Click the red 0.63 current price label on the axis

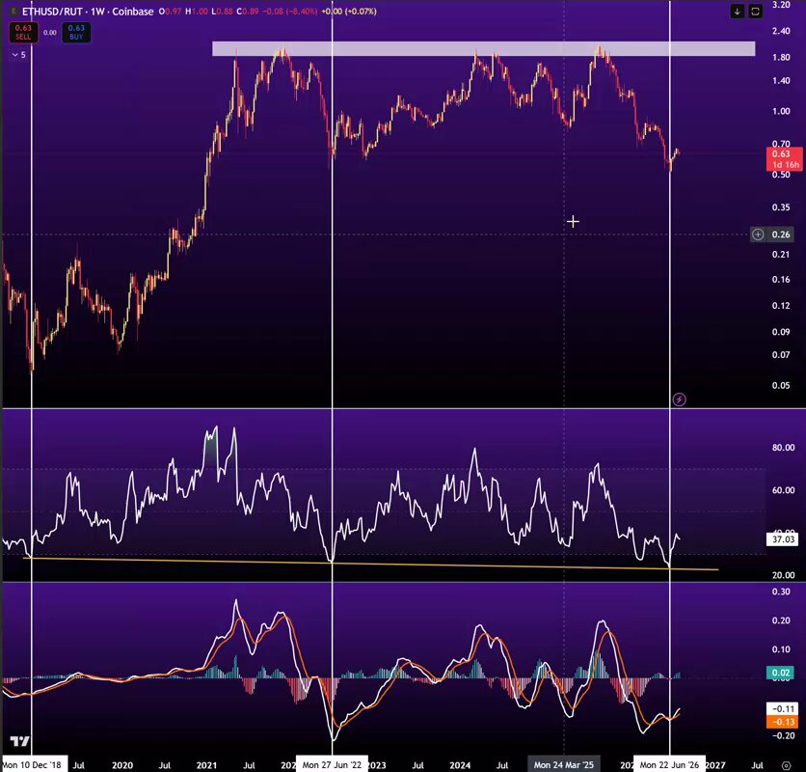tap(785, 159)
